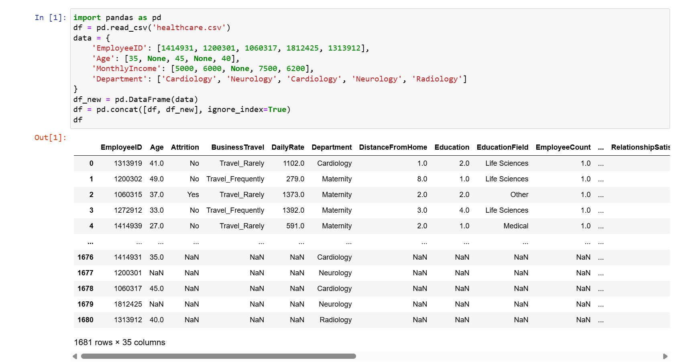Click the right scroll arrow of horizontal scrollbar
Viewport: 678px width, 362px height.
[665, 356]
